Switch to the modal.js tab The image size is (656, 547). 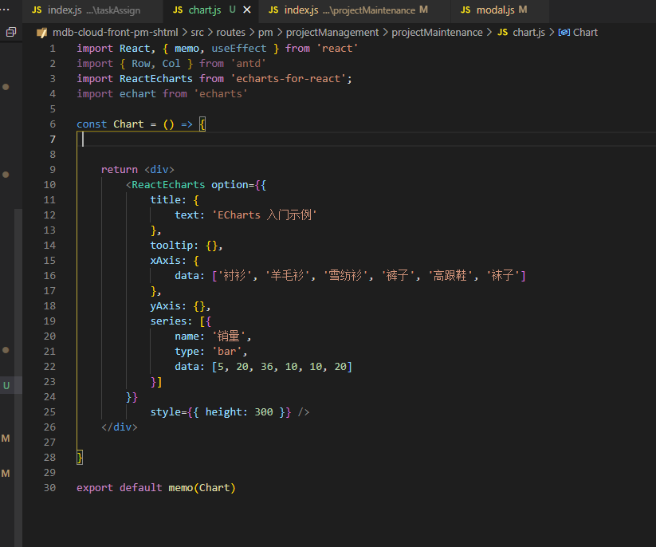pos(501,10)
